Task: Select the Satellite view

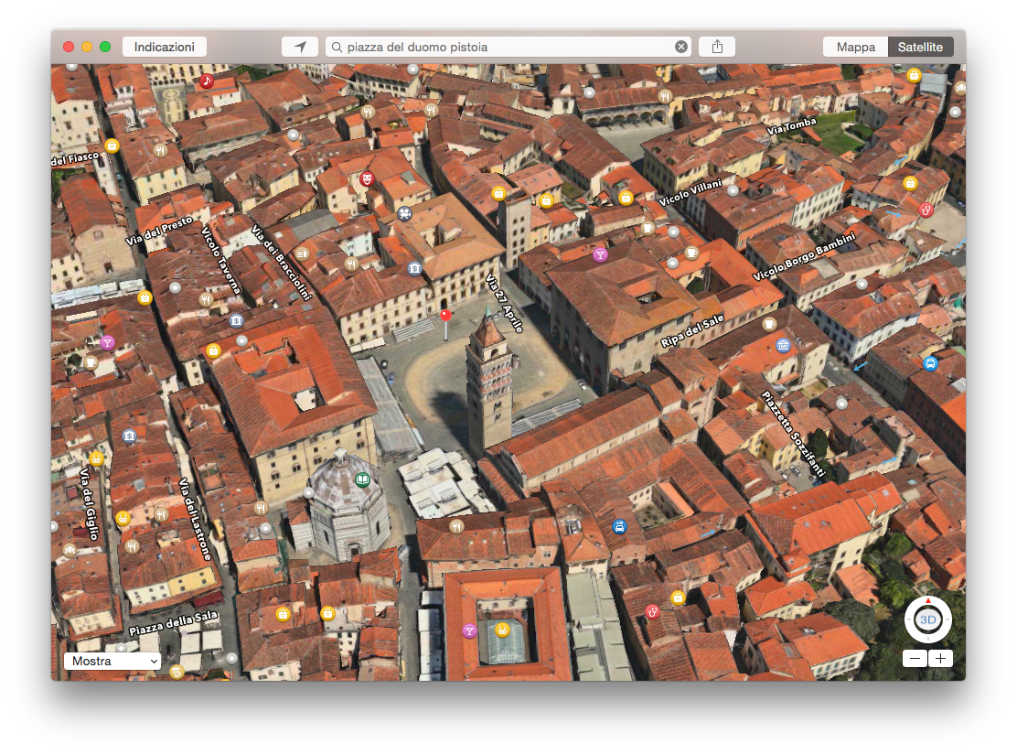Action: click(920, 47)
